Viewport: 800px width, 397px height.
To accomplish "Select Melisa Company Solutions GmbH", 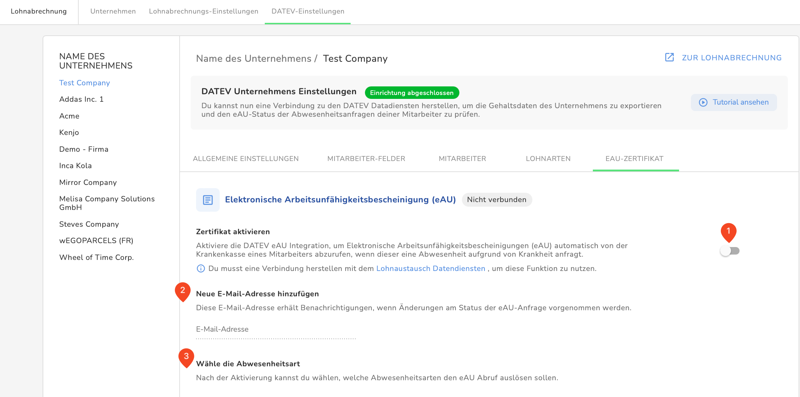I will 107,203.
